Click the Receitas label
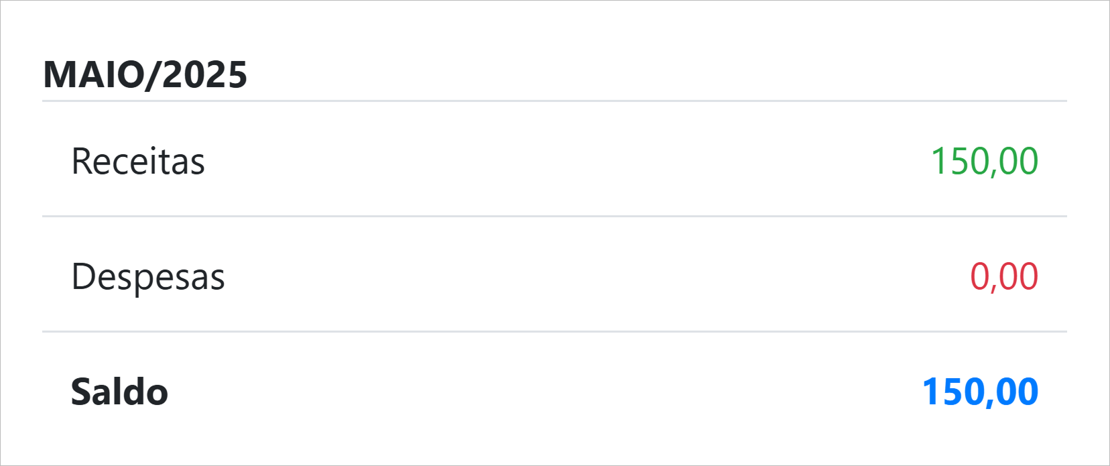 [x=138, y=162]
